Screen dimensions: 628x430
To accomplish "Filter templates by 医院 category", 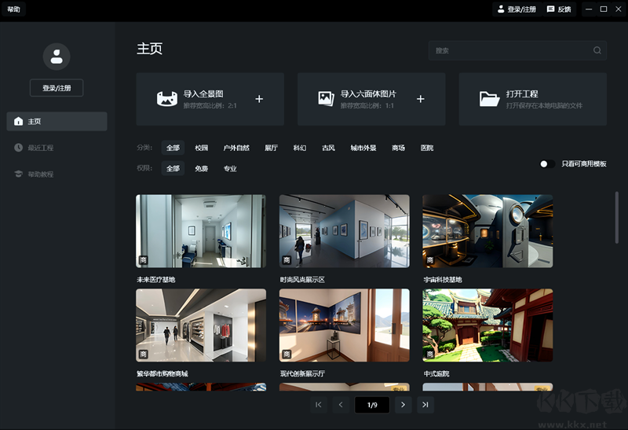I will 427,148.
